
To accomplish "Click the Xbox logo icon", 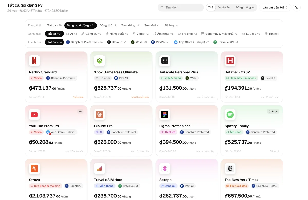I will tap(100, 61).
